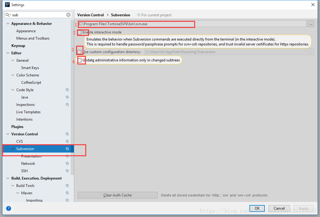Collapse the General node arrow
The height and width of the screenshot is (217, 320).
point(13,60)
